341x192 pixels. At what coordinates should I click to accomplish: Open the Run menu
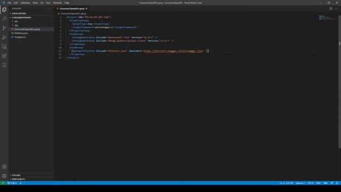(x=48, y=3)
